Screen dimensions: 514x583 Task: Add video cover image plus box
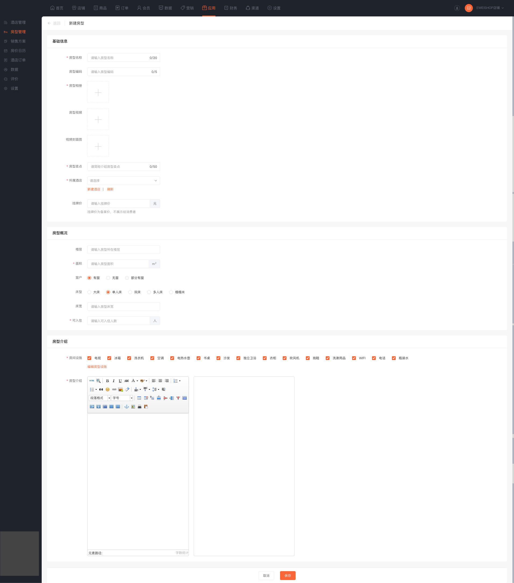click(x=98, y=146)
